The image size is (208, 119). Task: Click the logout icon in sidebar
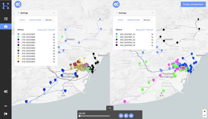[6, 114]
